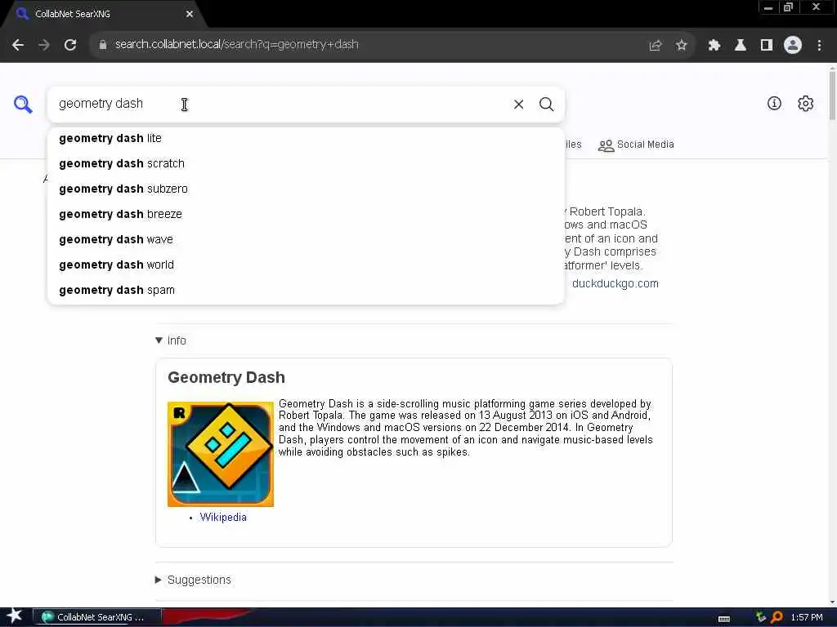Choose suggestion geometry dash spam
The image size is (837, 627).
pyautogui.click(x=306, y=290)
